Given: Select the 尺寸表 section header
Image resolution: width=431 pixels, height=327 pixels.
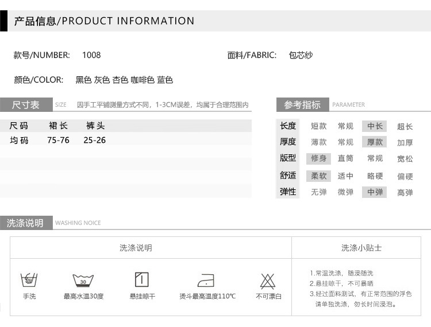Looking at the screenshot, I should point(26,105).
